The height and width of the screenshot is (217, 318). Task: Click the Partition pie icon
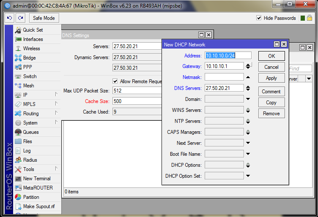pyautogui.click(x=18, y=197)
